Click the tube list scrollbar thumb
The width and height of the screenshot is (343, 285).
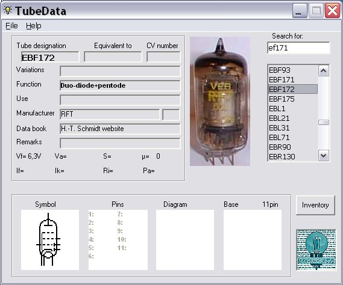(x=324, y=123)
